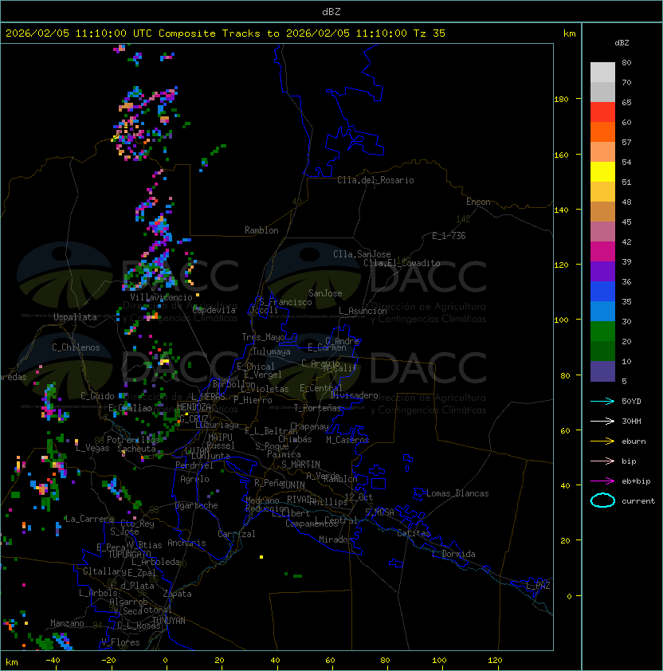This screenshot has width=663, height=671.
Task: Click the TUNUYAN label
Action: [x=169, y=621]
